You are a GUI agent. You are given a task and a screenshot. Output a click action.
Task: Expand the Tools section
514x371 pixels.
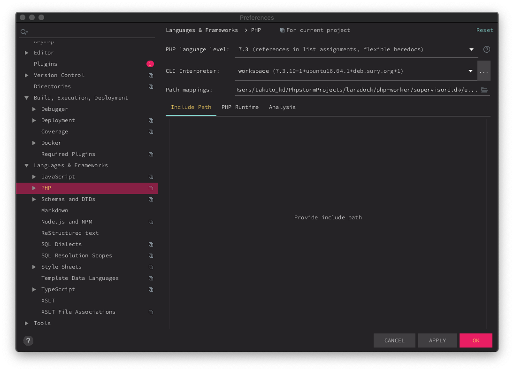[27, 323]
